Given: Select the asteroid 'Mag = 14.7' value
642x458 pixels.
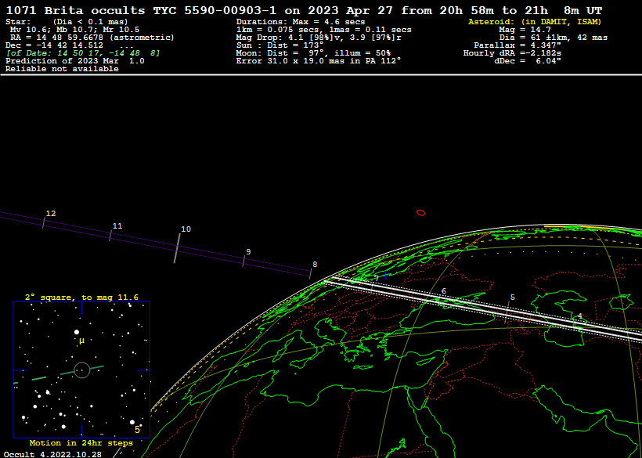Looking at the screenshot, I should (x=525, y=30).
